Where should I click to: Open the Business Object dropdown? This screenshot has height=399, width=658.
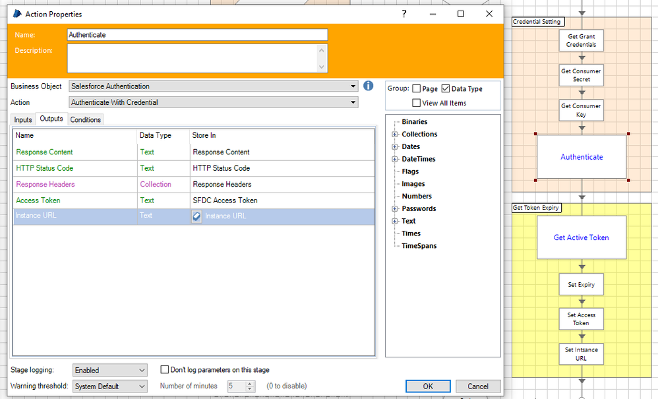pos(353,86)
